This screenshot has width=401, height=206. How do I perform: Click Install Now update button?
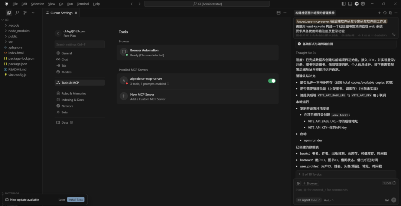[x=76, y=200]
